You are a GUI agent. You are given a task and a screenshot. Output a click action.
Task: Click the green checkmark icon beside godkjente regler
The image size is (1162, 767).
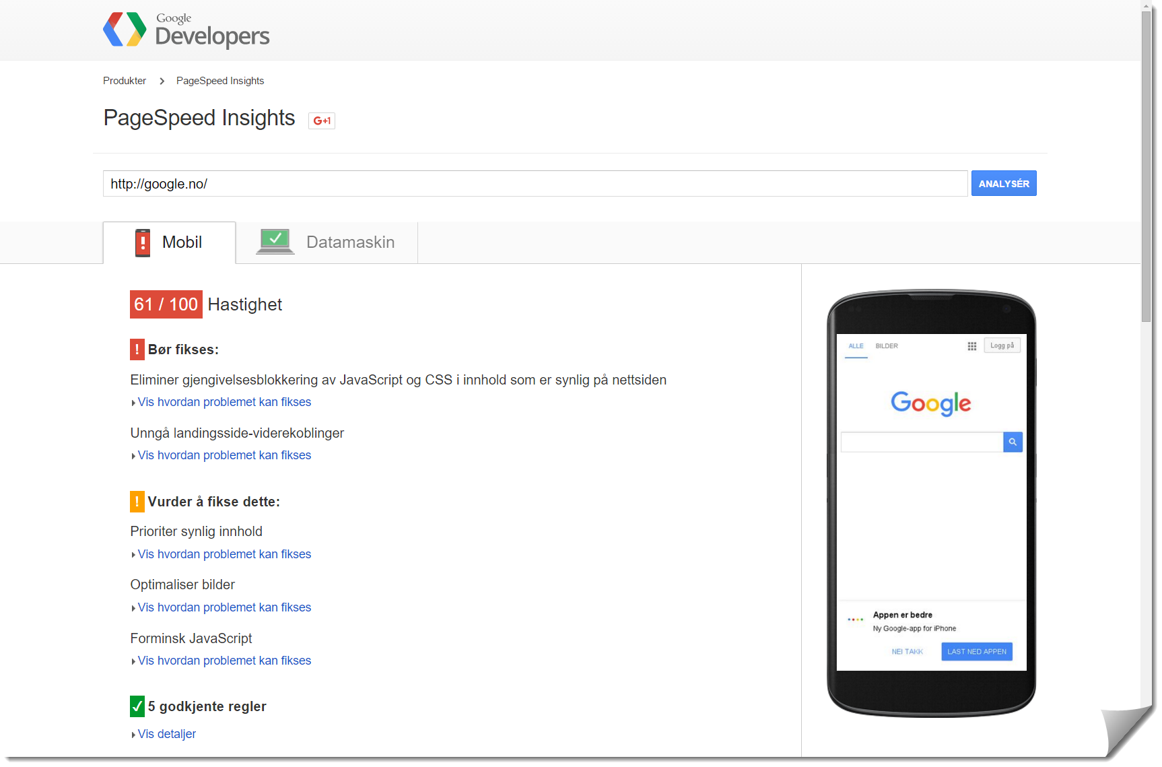pyautogui.click(x=137, y=706)
